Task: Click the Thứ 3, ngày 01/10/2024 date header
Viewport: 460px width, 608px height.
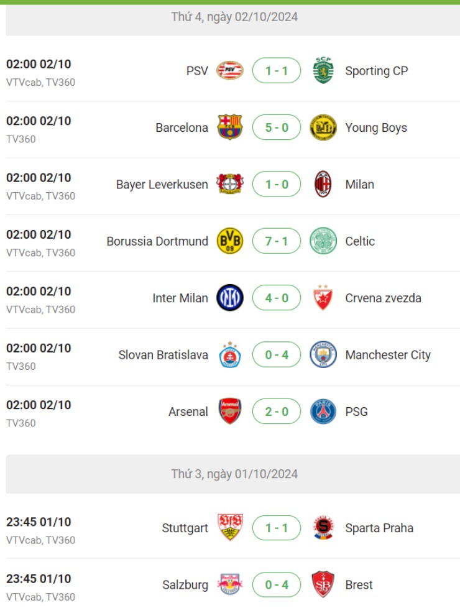Action: coord(234,474)
